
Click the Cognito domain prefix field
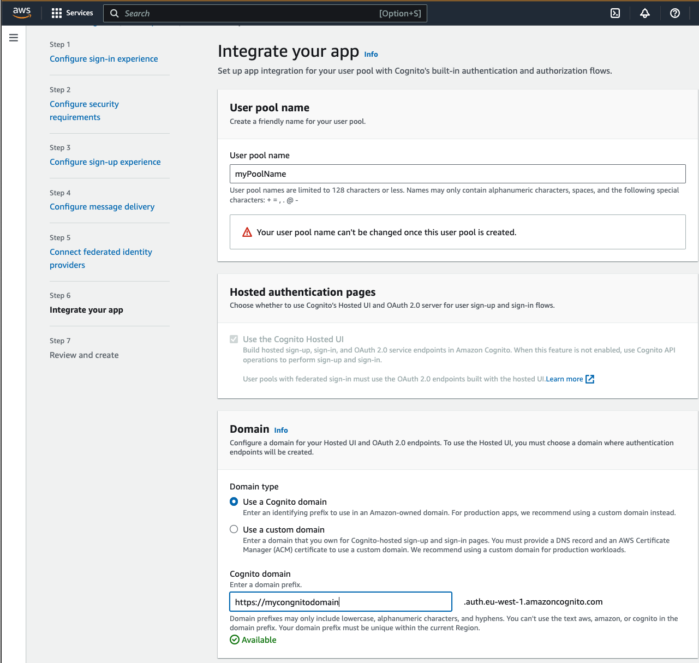(341, 602)
